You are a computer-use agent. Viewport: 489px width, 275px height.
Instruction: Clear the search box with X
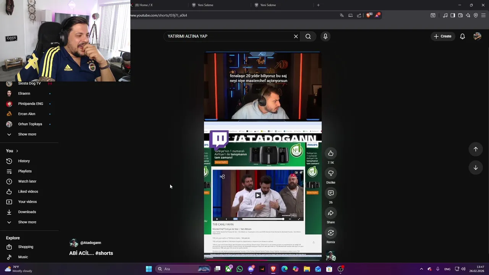point(296,36)
